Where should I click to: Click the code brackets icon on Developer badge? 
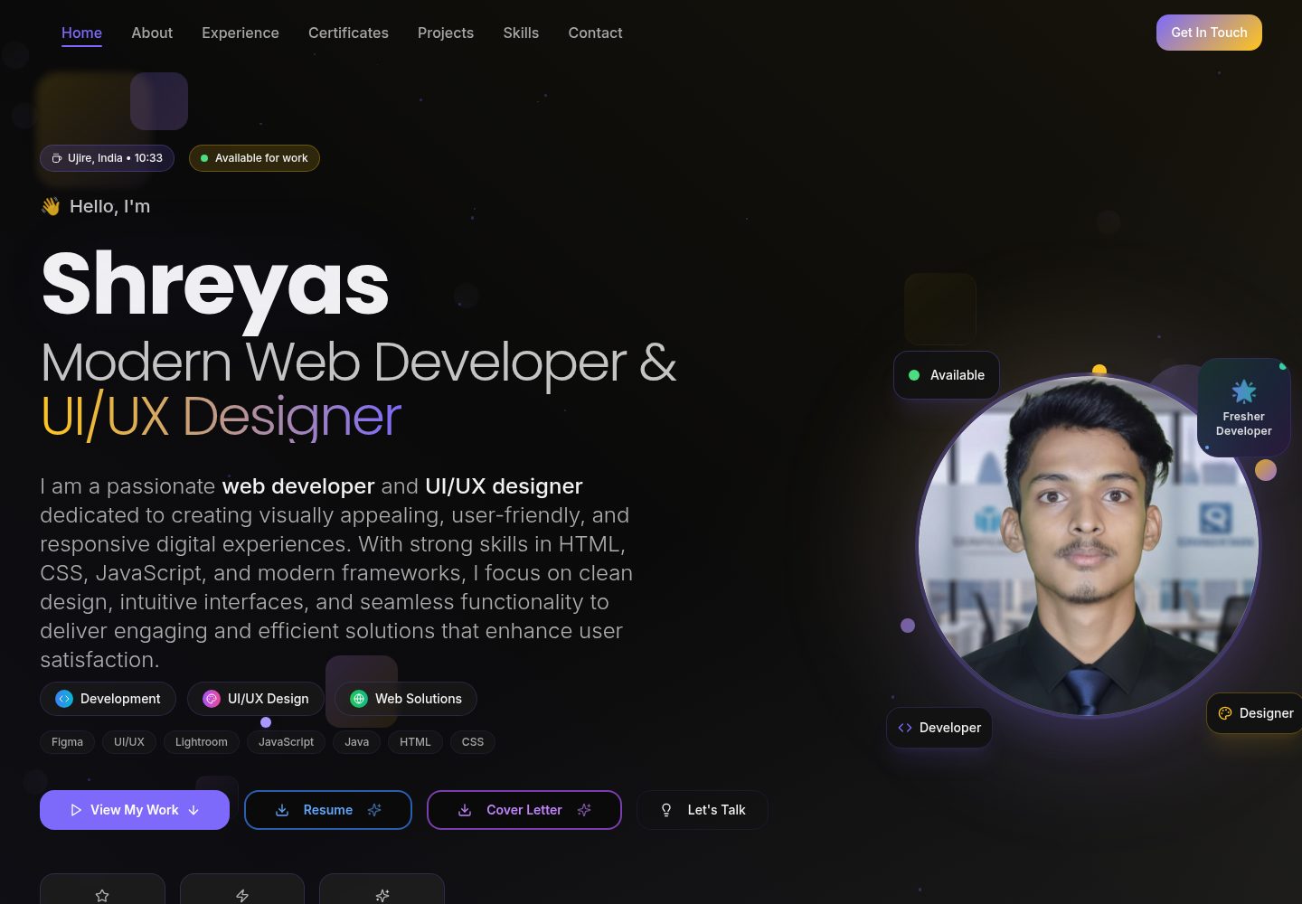tap(905, 728)
